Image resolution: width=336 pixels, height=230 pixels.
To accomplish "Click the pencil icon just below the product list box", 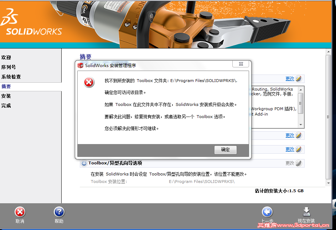I will click(x=299, y=136).
